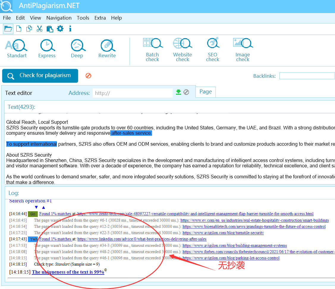Click the green download page arrow
Screen dimensions: 335x289
click(x=178, y=92)
